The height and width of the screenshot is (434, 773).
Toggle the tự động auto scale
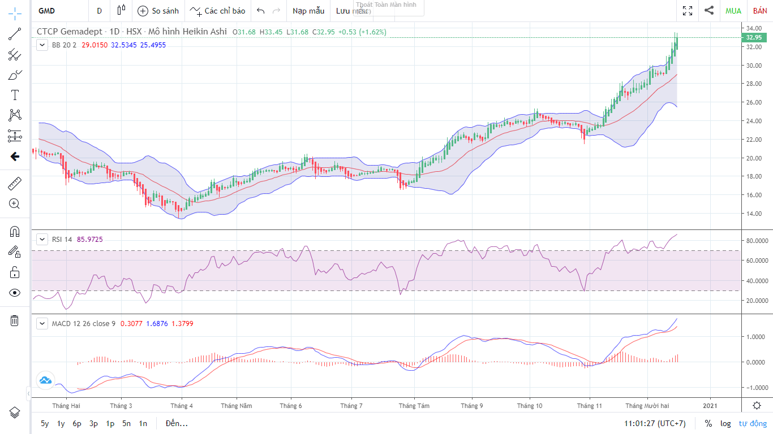pos(752,423)
